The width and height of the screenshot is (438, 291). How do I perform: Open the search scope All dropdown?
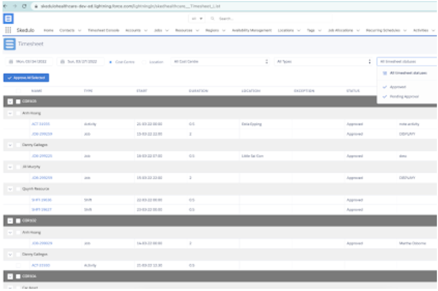(197, 18)
